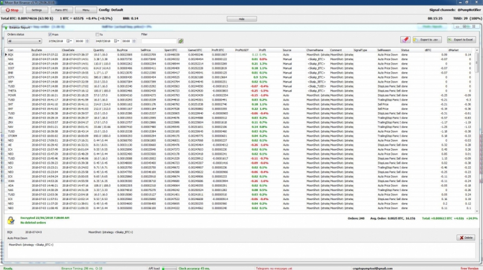This screenshot has height=270, width=483.
Task: Sort by the Profit BTC column header
Action: [x=217, y=50]
